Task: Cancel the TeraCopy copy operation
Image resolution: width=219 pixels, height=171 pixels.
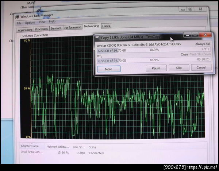Action: click(x=201, y=67)
